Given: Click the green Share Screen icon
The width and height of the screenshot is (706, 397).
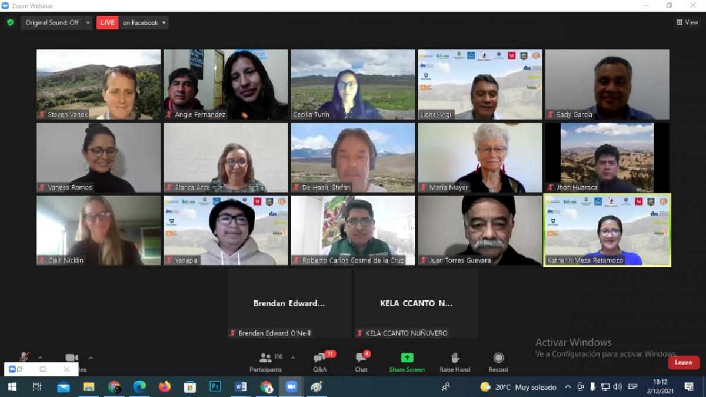Looking at the screenshot, I should (407, 358).
